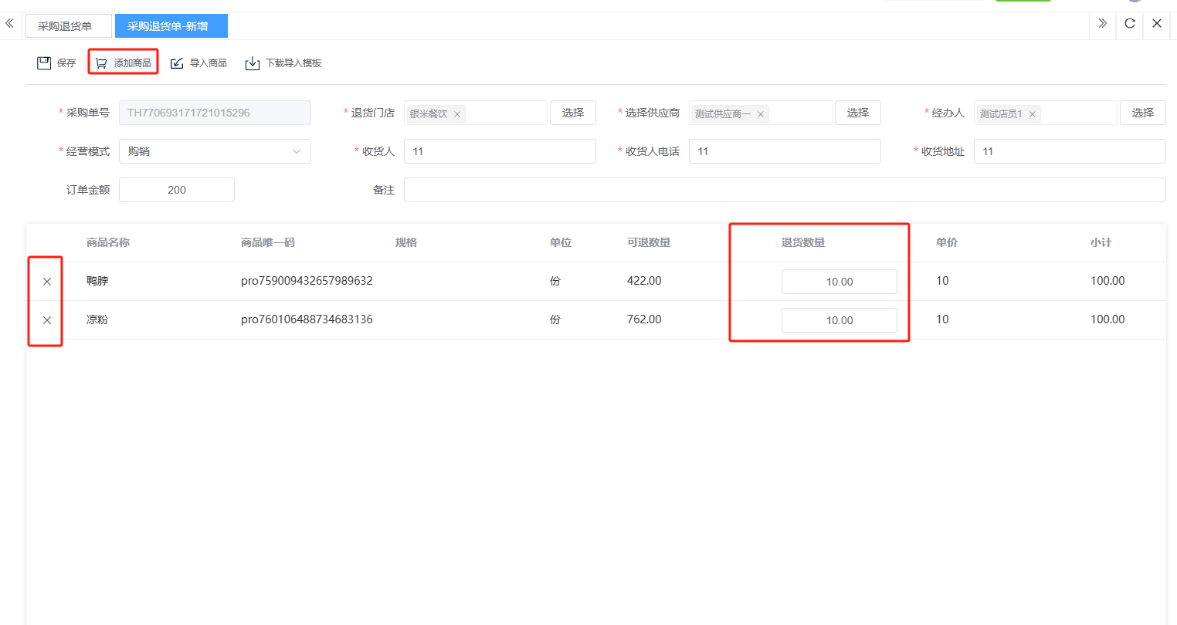Delete the 凉粉 product row
The image size is (1177, 625).
click(x=47, y=320)
